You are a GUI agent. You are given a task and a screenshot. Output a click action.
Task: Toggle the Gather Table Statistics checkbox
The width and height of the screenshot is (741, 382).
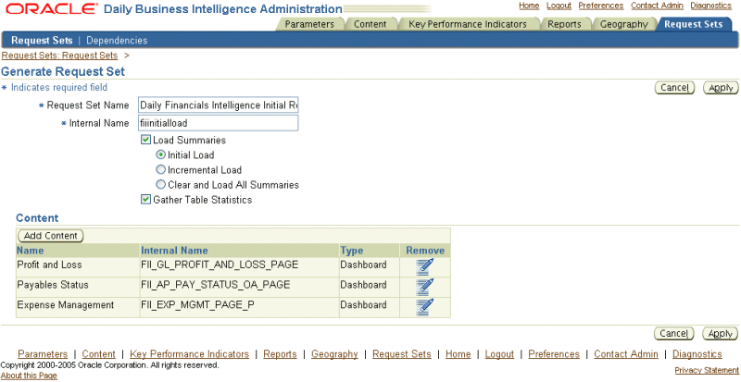click(x=146, y=199)
